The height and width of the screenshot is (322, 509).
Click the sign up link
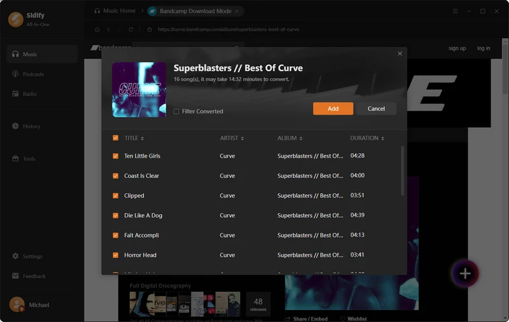(457, 48)
